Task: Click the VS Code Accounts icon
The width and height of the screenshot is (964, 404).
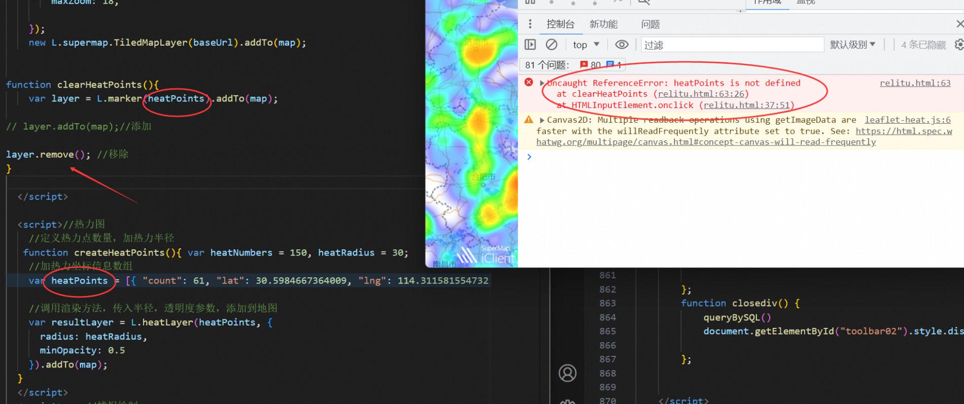Action: pyautogui.click(x=567, y=373)
